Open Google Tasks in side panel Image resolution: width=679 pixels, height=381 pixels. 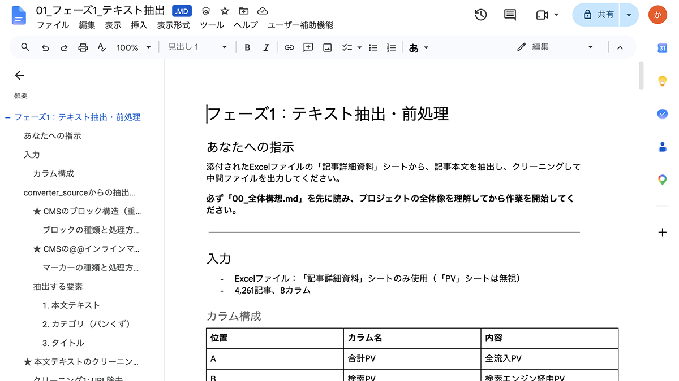pos(663,114)
